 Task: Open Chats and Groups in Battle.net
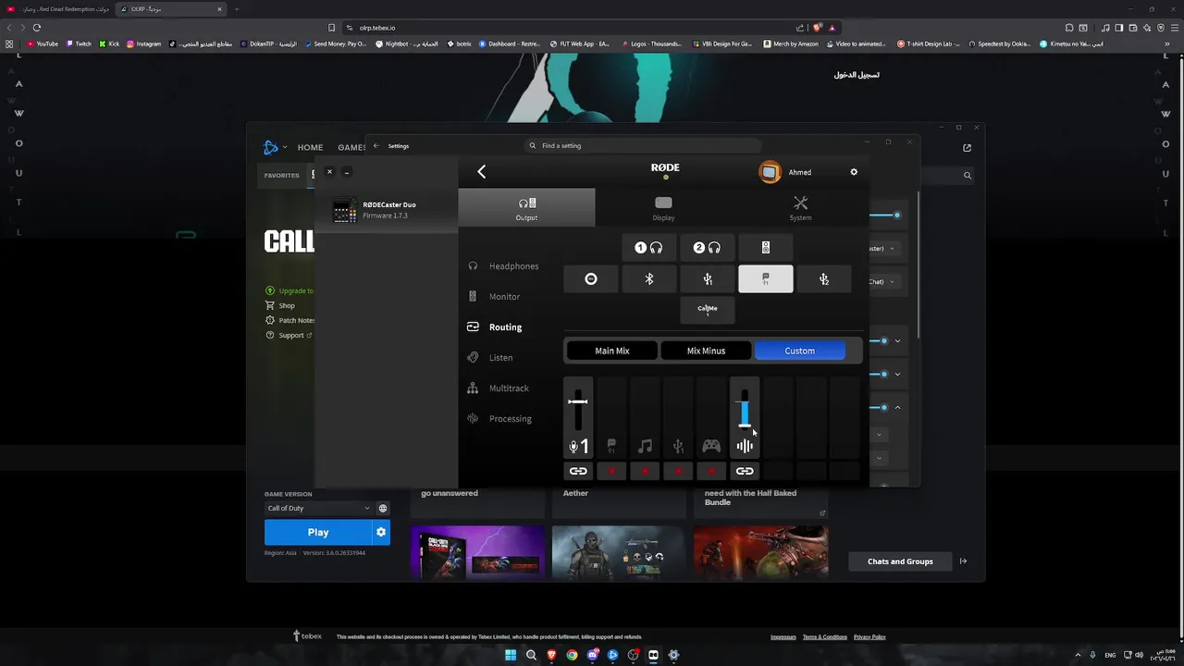(900, 561)
